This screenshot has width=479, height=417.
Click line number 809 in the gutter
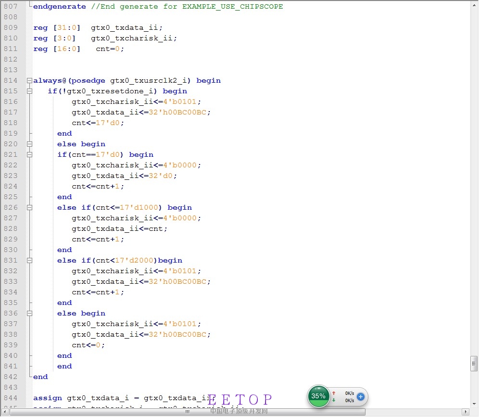coord(10,28)
